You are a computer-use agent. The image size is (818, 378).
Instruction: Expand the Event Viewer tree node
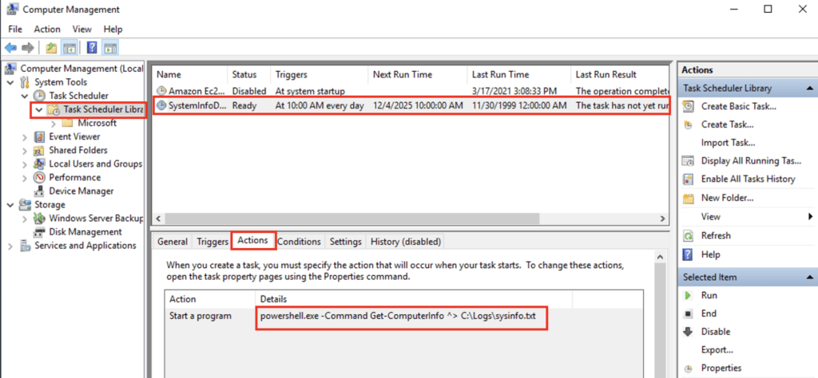tap(25, 137)
